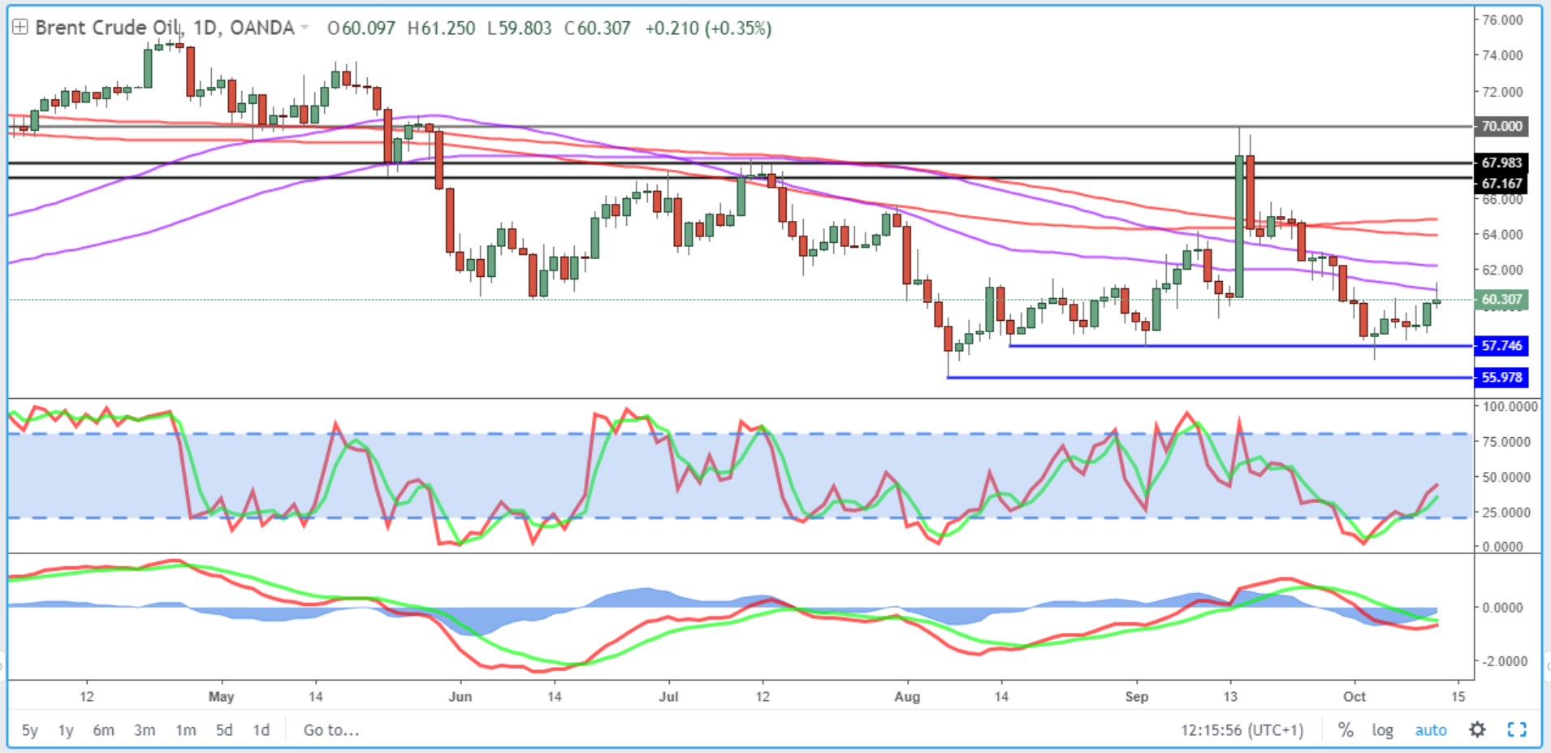The image size is (1551, 753).
Task: Click the blue 55.978 support label
Action: pos(1501,378)
